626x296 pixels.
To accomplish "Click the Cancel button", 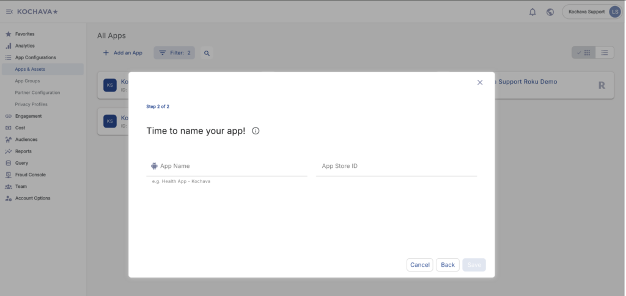I will [x=419, y=265].
